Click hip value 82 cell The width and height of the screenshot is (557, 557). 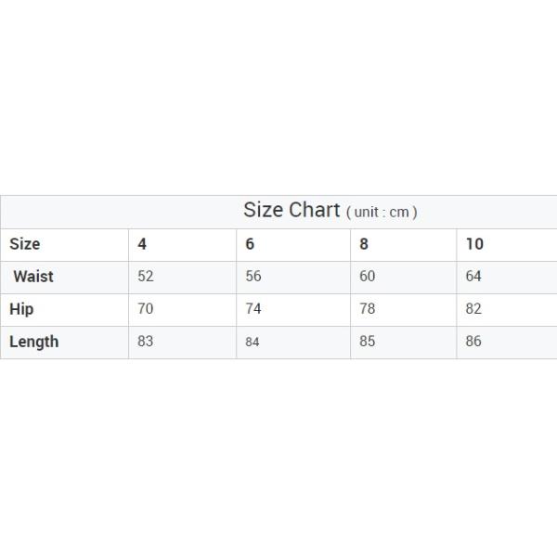click(x=473, y=309)
